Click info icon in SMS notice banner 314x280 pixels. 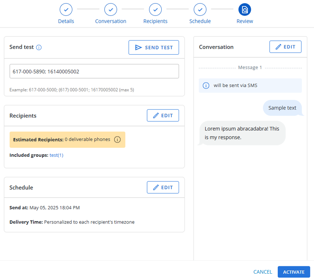click(206, 86)
